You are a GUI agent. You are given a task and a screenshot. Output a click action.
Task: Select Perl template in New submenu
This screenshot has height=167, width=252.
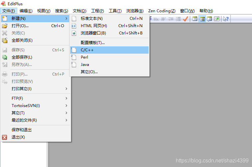tap(109, 57)
